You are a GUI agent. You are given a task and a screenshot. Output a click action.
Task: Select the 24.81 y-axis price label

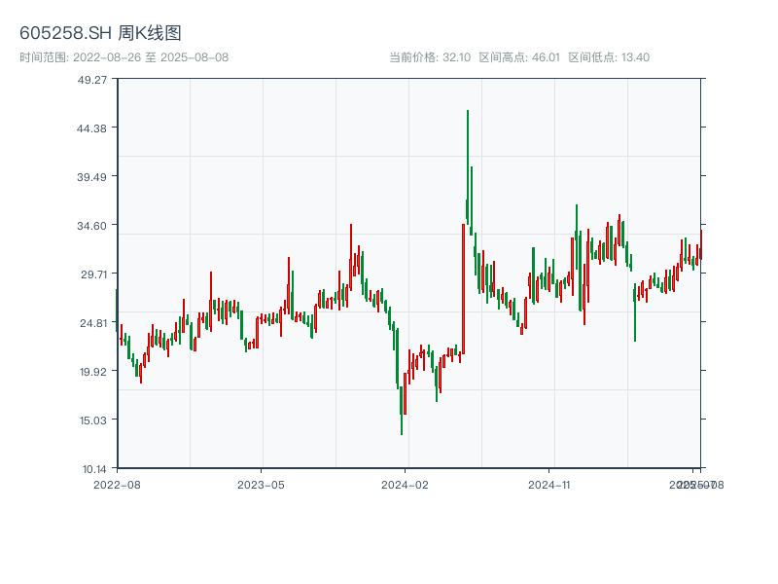click(93, 323)
